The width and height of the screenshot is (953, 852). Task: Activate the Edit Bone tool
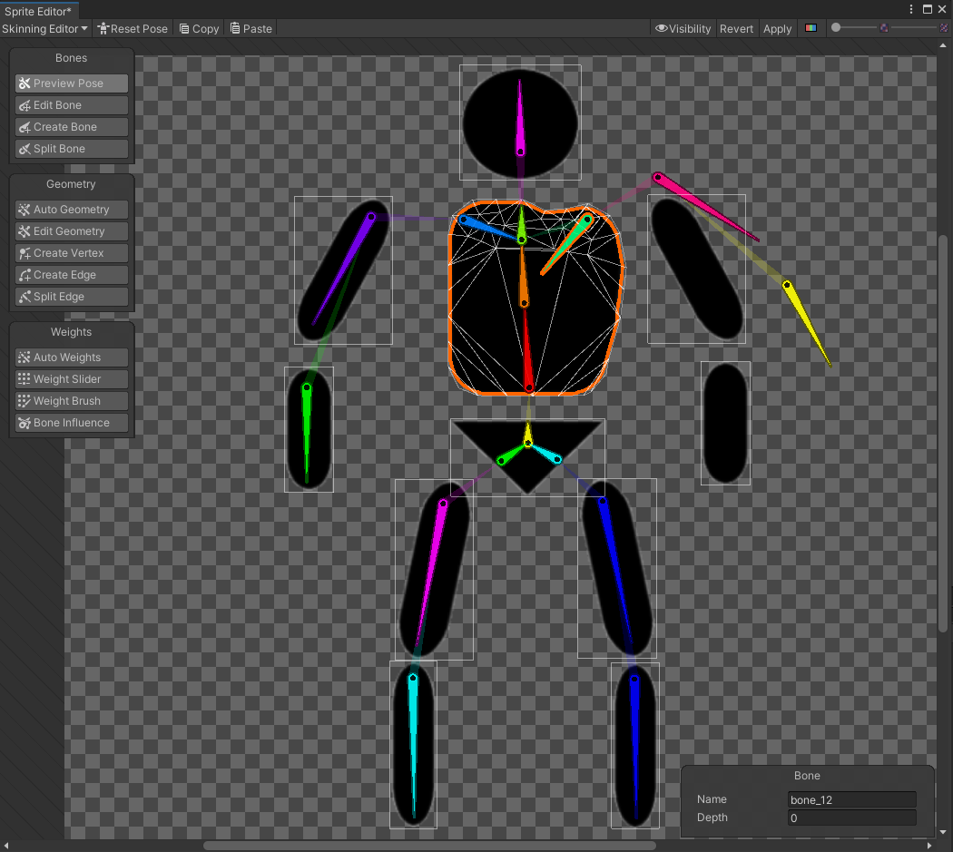[x=71, y=104]
